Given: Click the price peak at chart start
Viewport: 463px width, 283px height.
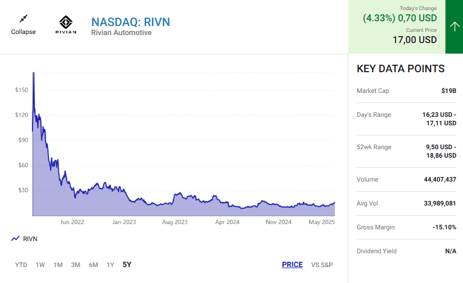Looking at the screenshot, I should click(33, 73).
